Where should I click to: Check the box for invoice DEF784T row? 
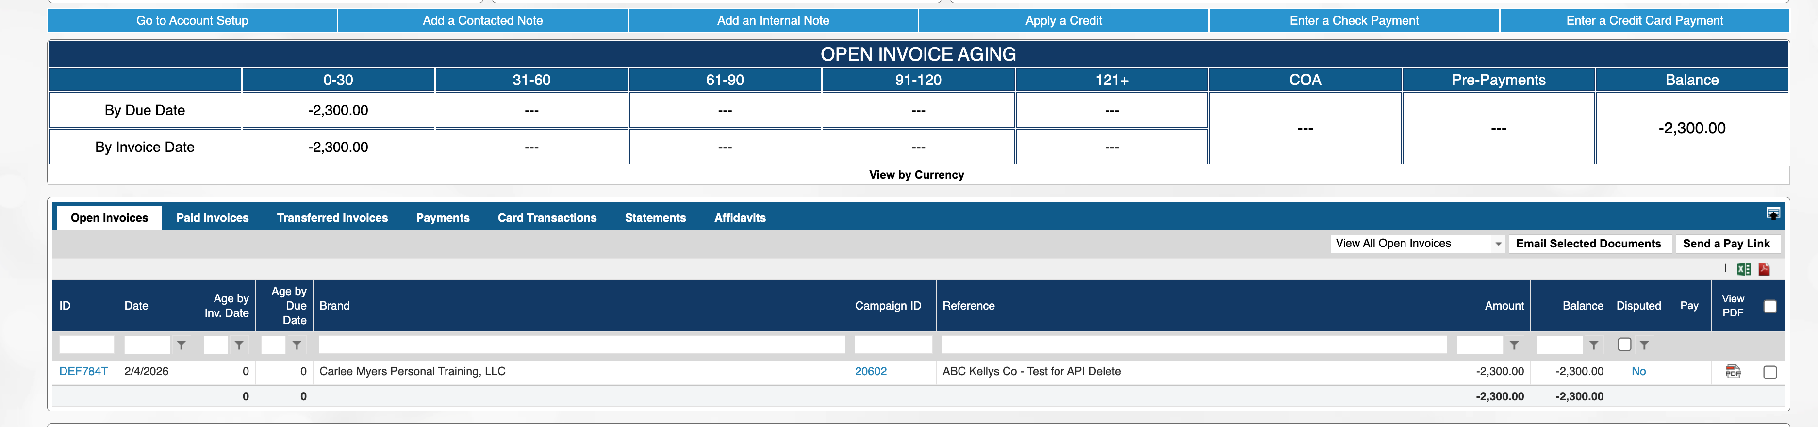click(1769, 372)
